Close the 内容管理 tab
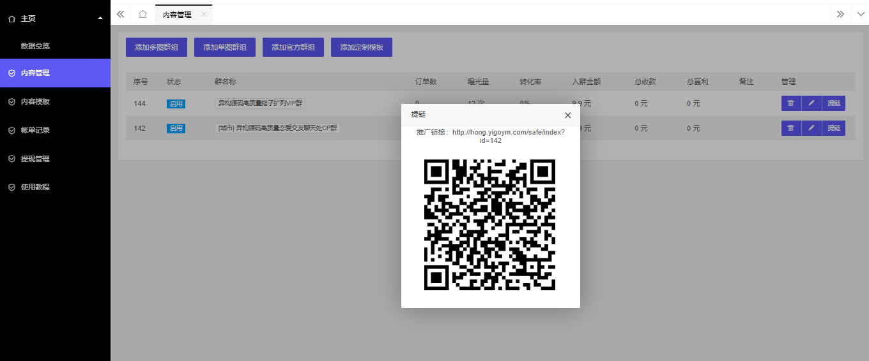The image size is (869, 361). click(203, 14)
